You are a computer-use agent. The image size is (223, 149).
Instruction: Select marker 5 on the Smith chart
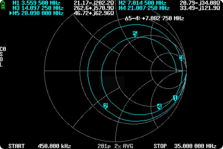pos(135,34)
